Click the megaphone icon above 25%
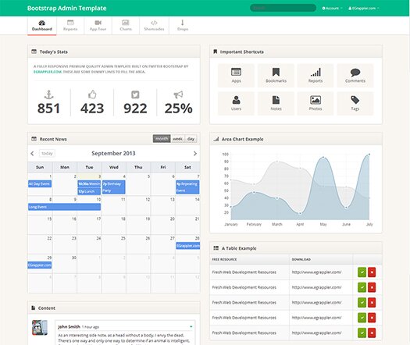 [178, 94]
